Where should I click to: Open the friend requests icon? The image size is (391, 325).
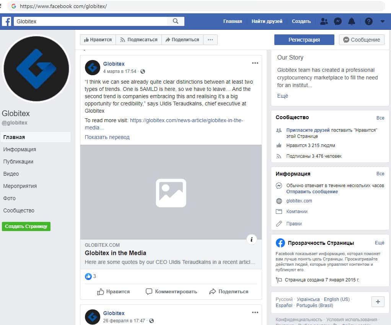(324, 21)
